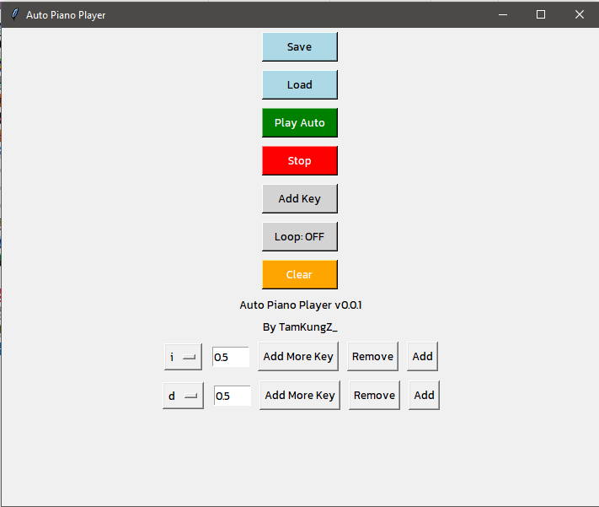599x507 pixels.
Task: Focus the delay field in the "d" row
Action: click(x=233, y=396)
